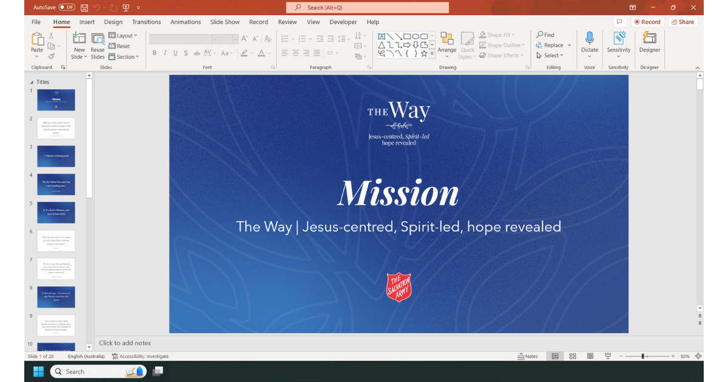Click the Record button at top right
The image size is (728, 382).
pyautogui.click(x=647, y=22)
